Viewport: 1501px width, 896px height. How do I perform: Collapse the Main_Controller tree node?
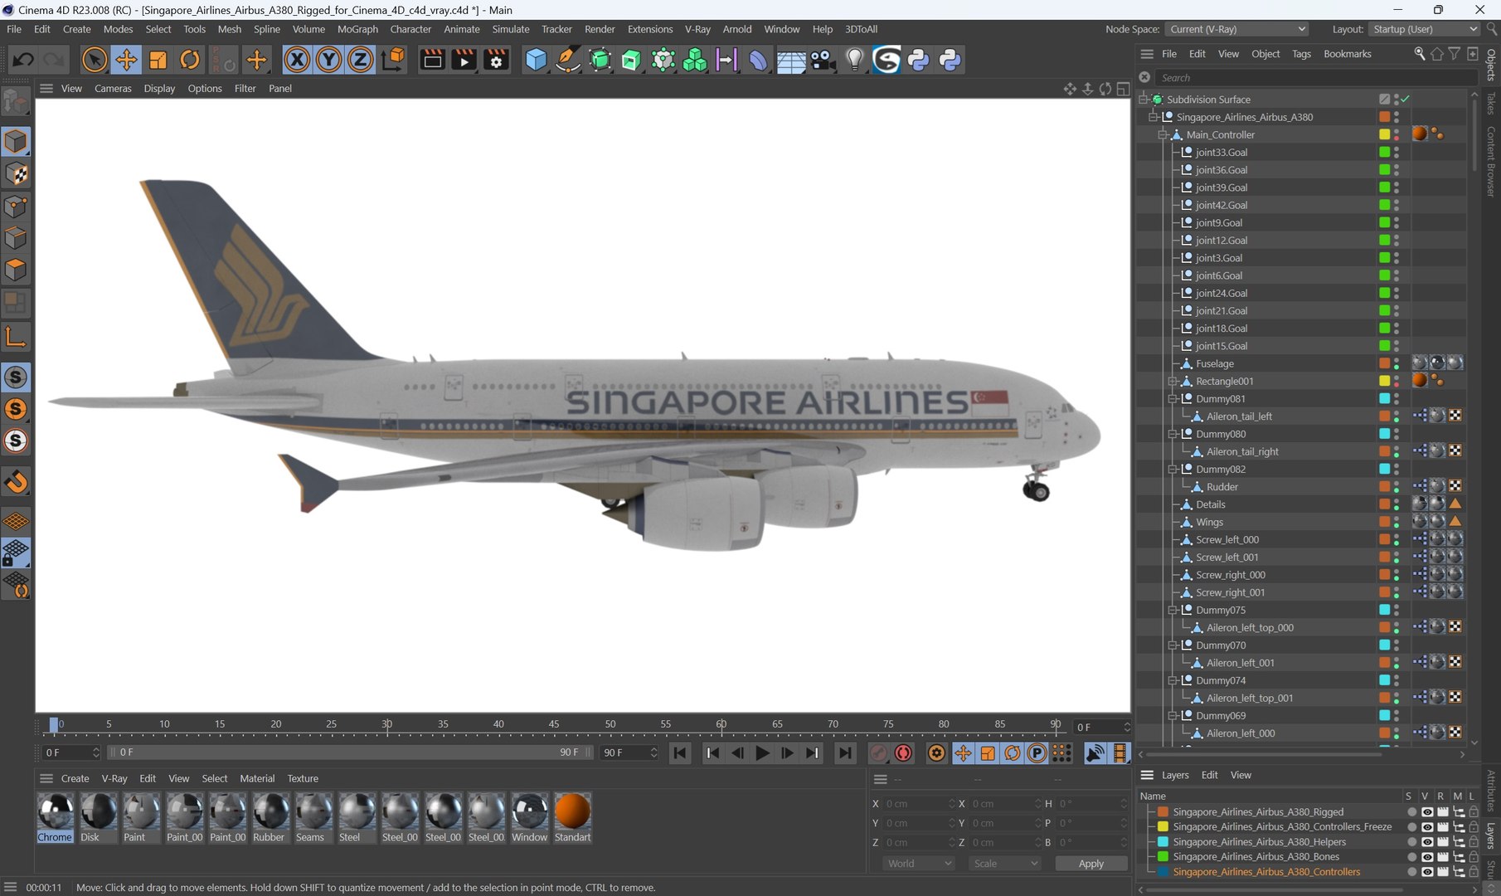click(x=1163, y=134)
